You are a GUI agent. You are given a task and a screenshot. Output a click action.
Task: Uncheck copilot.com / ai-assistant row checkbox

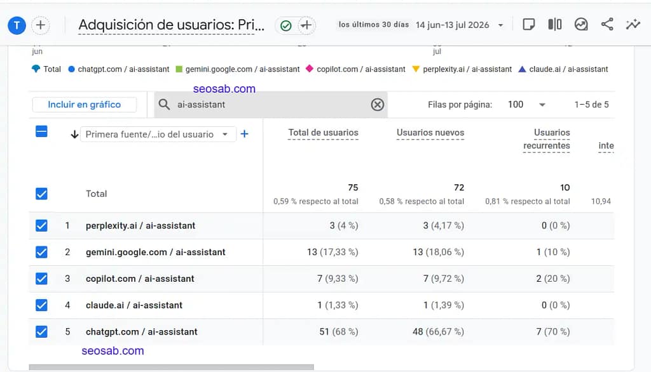(41, 279)
